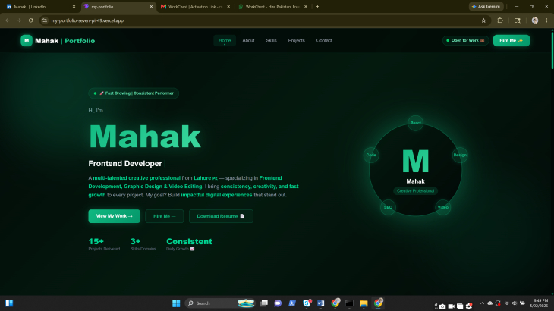
Task: Open the About navigation item
Action: [248, 41]
